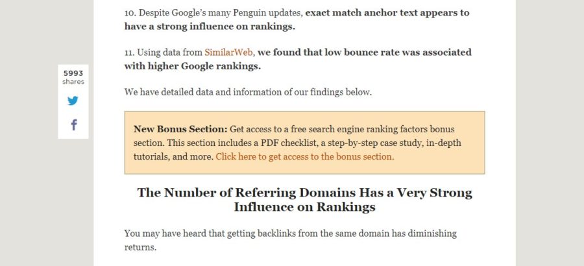Viewport: 584px width, 266px height.
Task: Click the 'Number of Referring Domains' heading line
Action: 305,193
